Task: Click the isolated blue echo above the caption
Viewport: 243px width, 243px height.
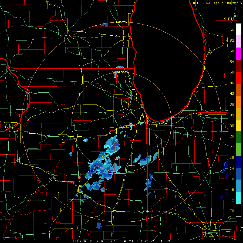Action: (99, 225)
